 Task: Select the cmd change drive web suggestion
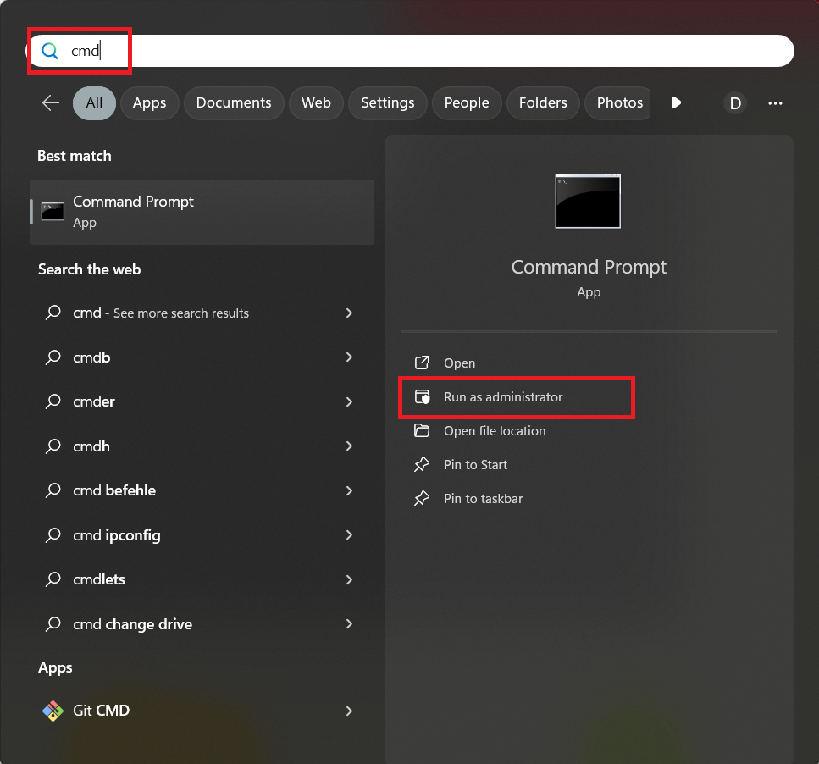132,624
